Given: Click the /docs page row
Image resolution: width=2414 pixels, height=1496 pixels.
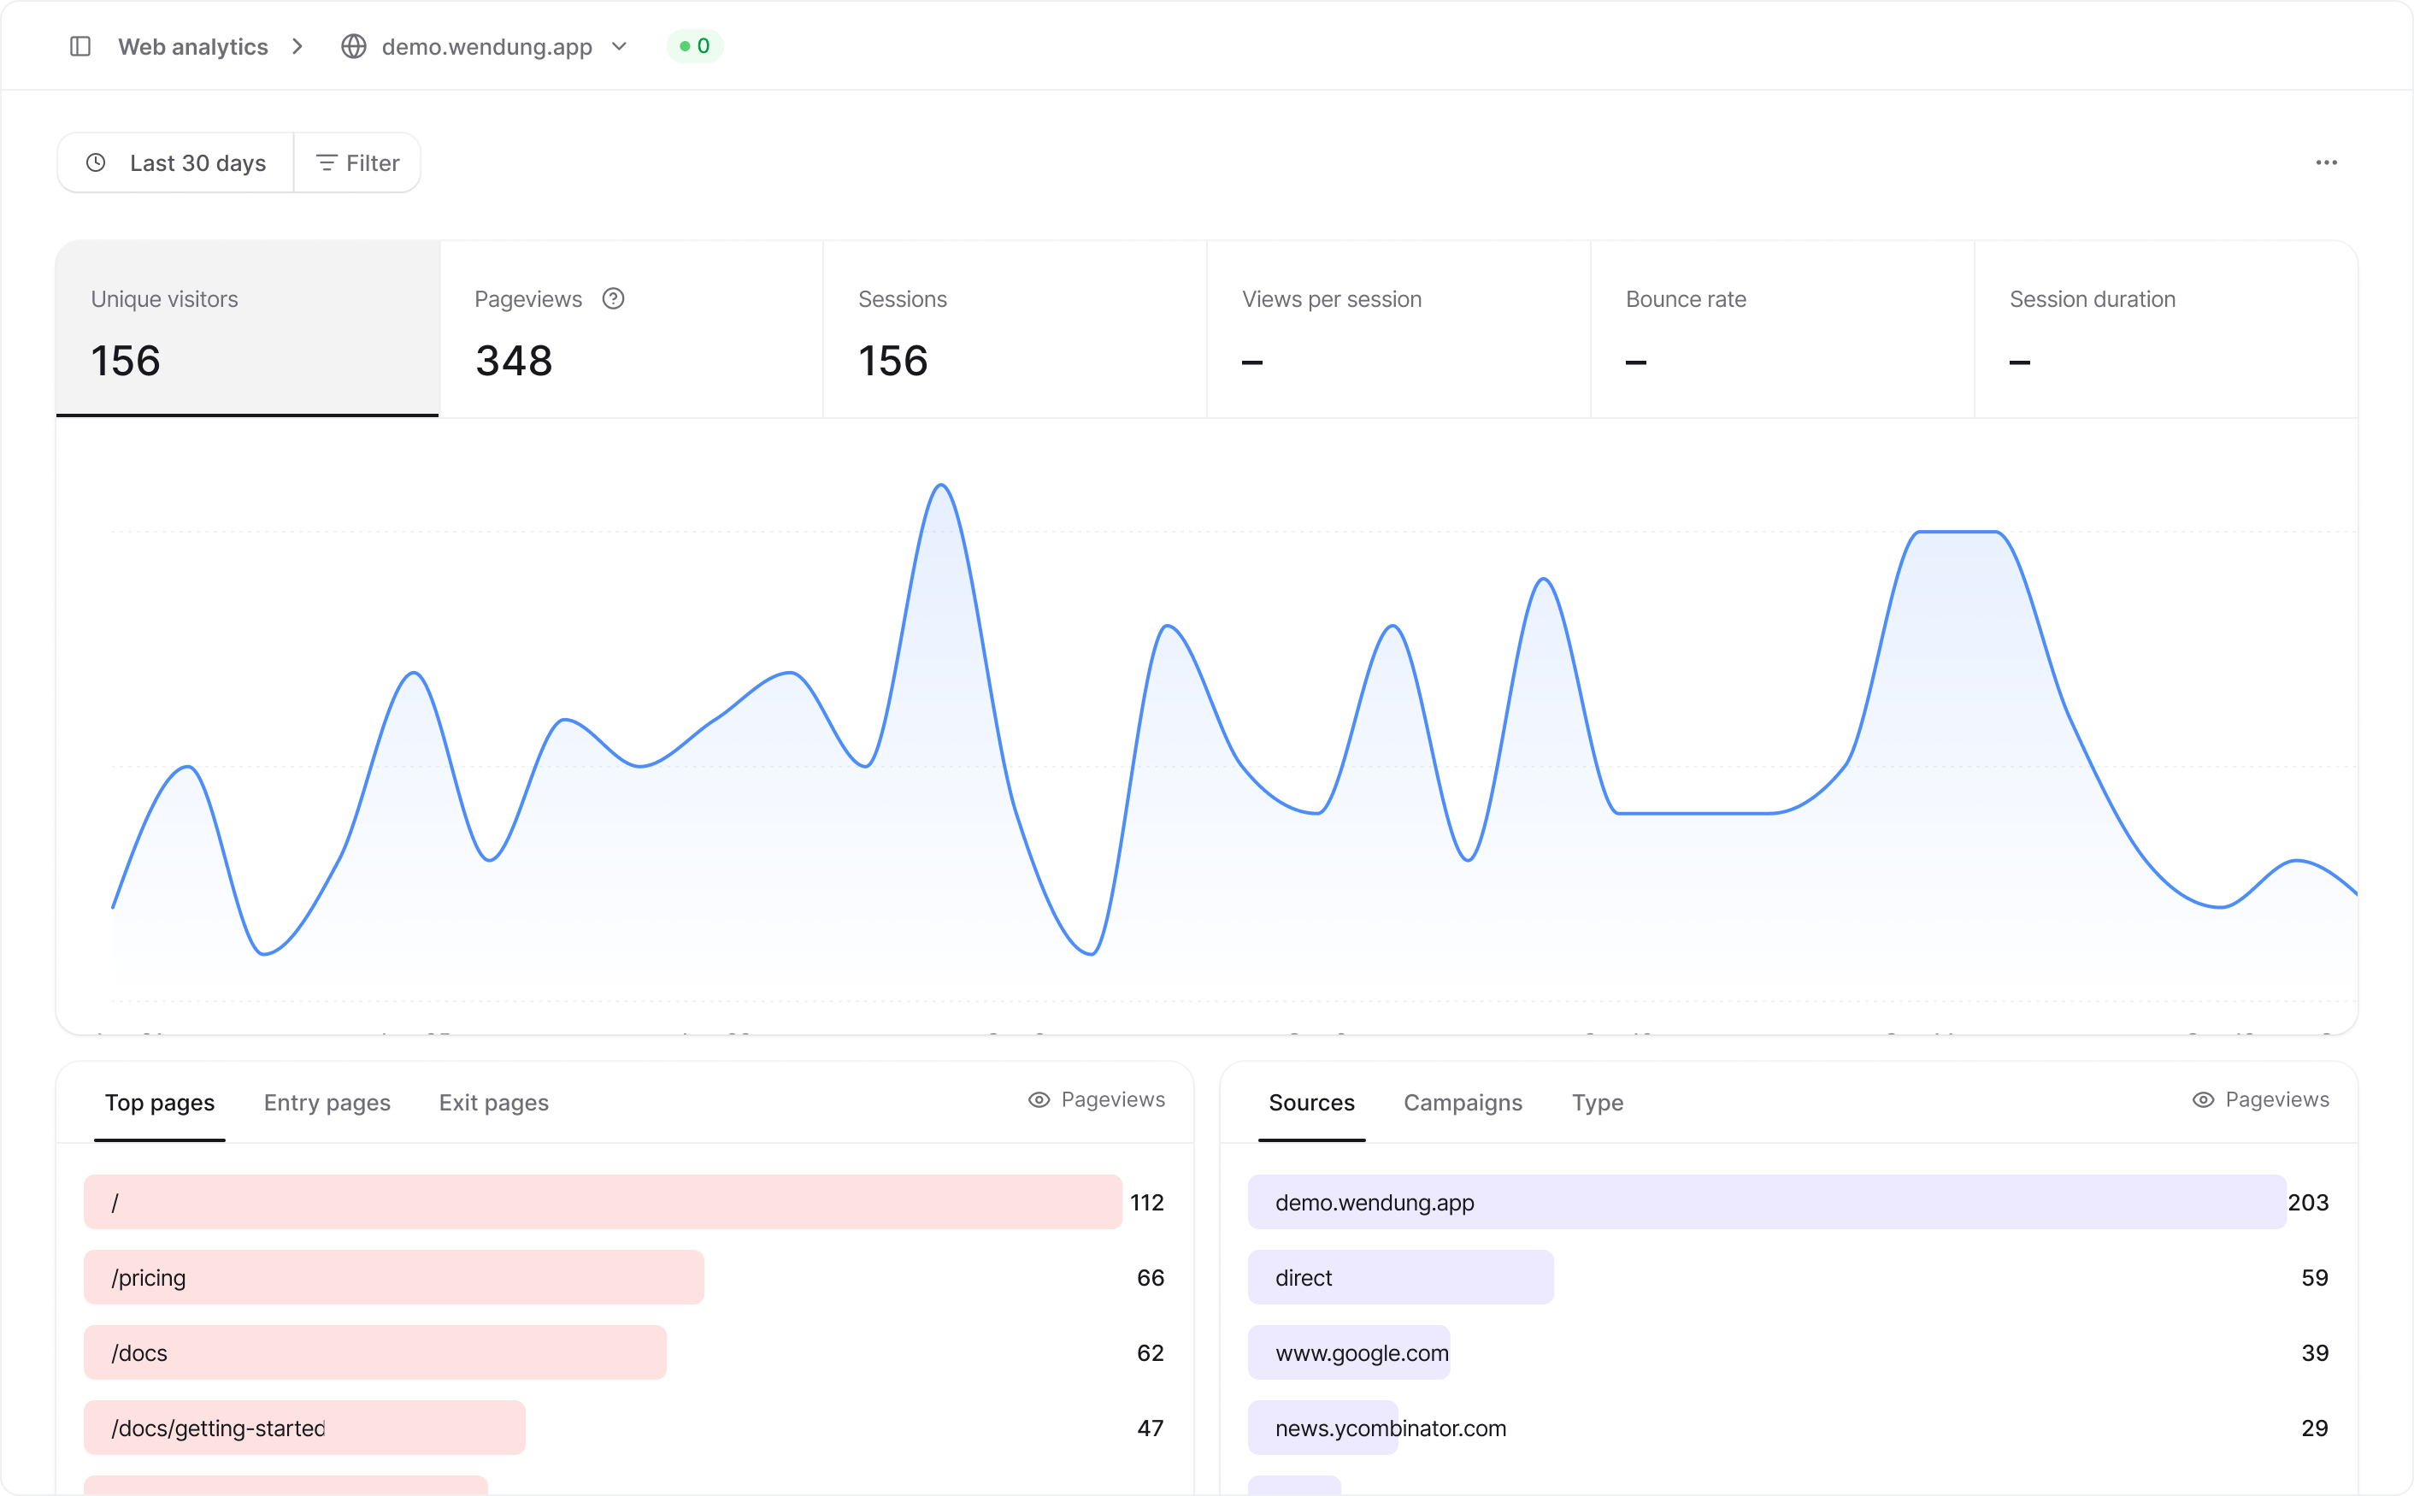Looking at the screenshot, I should click(624, 1352).
